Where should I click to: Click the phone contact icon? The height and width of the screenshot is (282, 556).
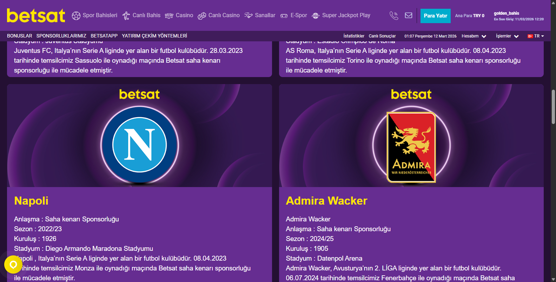click(x=394, y=15)
